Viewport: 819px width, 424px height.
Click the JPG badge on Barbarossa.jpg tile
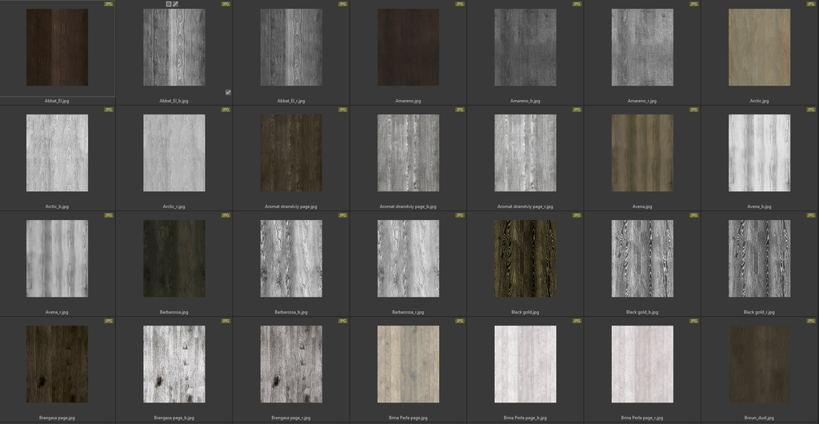(x=226, y=215)
